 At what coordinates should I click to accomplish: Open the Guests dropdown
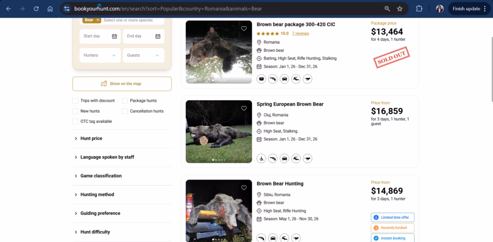click(x=143, y=55)
